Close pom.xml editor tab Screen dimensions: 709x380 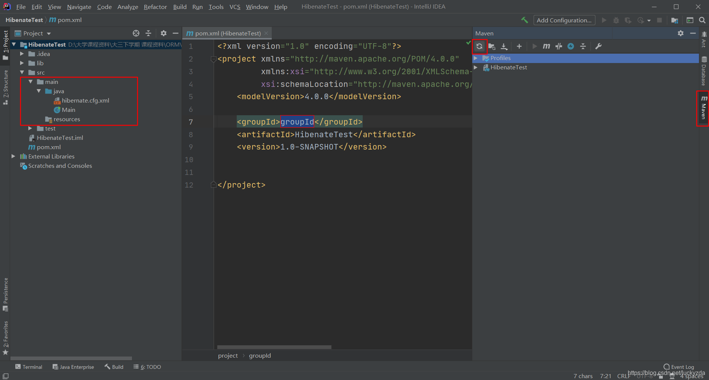pyautogui.click(x=266, y=33)
